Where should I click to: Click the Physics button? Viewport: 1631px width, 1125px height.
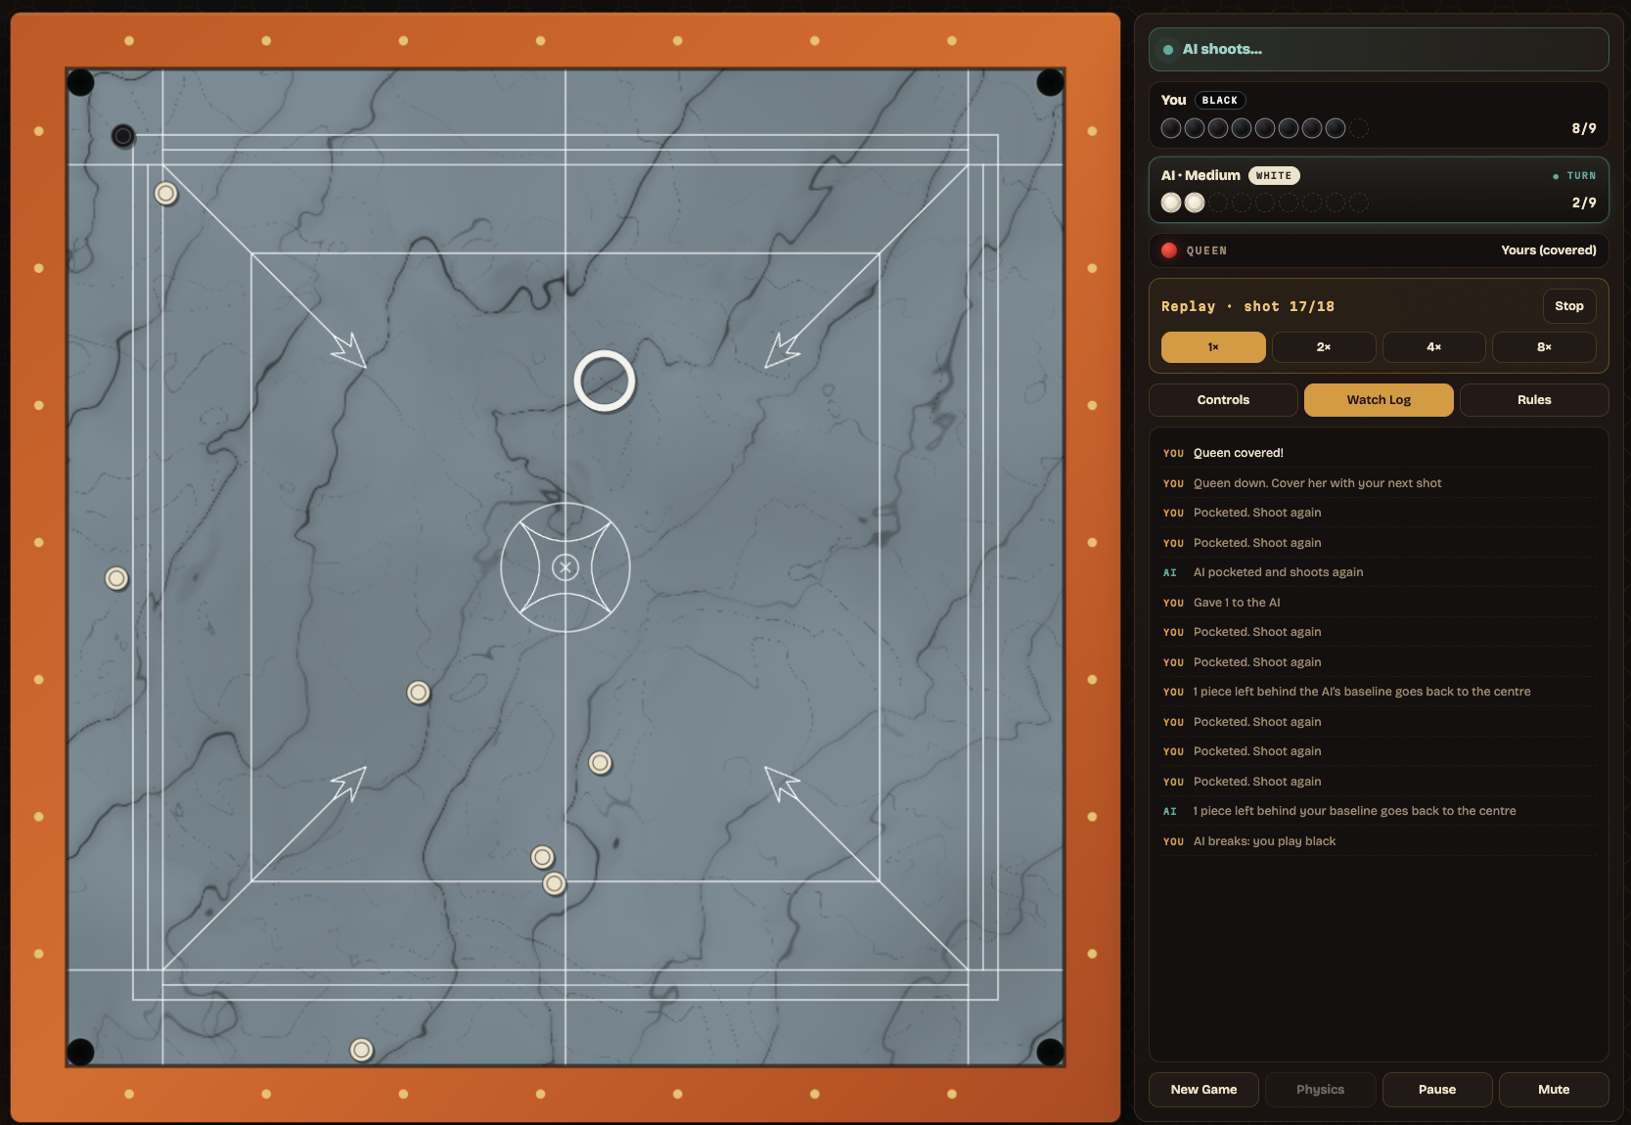[1320, 1090]
